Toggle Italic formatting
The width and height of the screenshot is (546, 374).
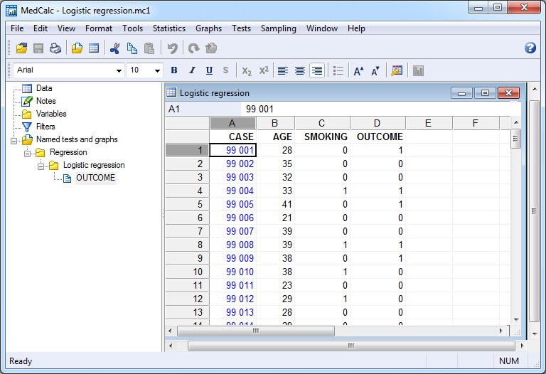point(192,70)
